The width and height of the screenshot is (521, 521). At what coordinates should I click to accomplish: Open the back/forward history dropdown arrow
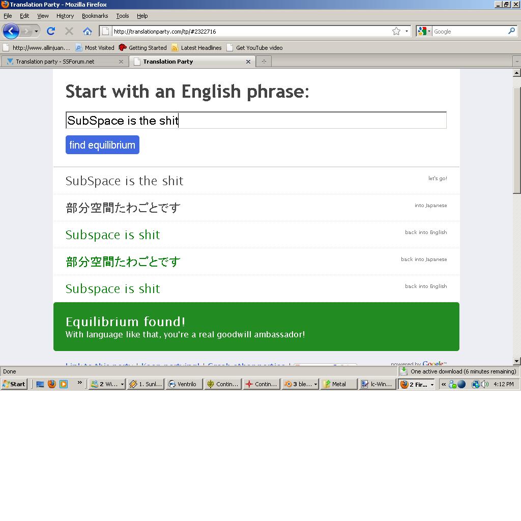pyautogui.click(x=36, y=32)
